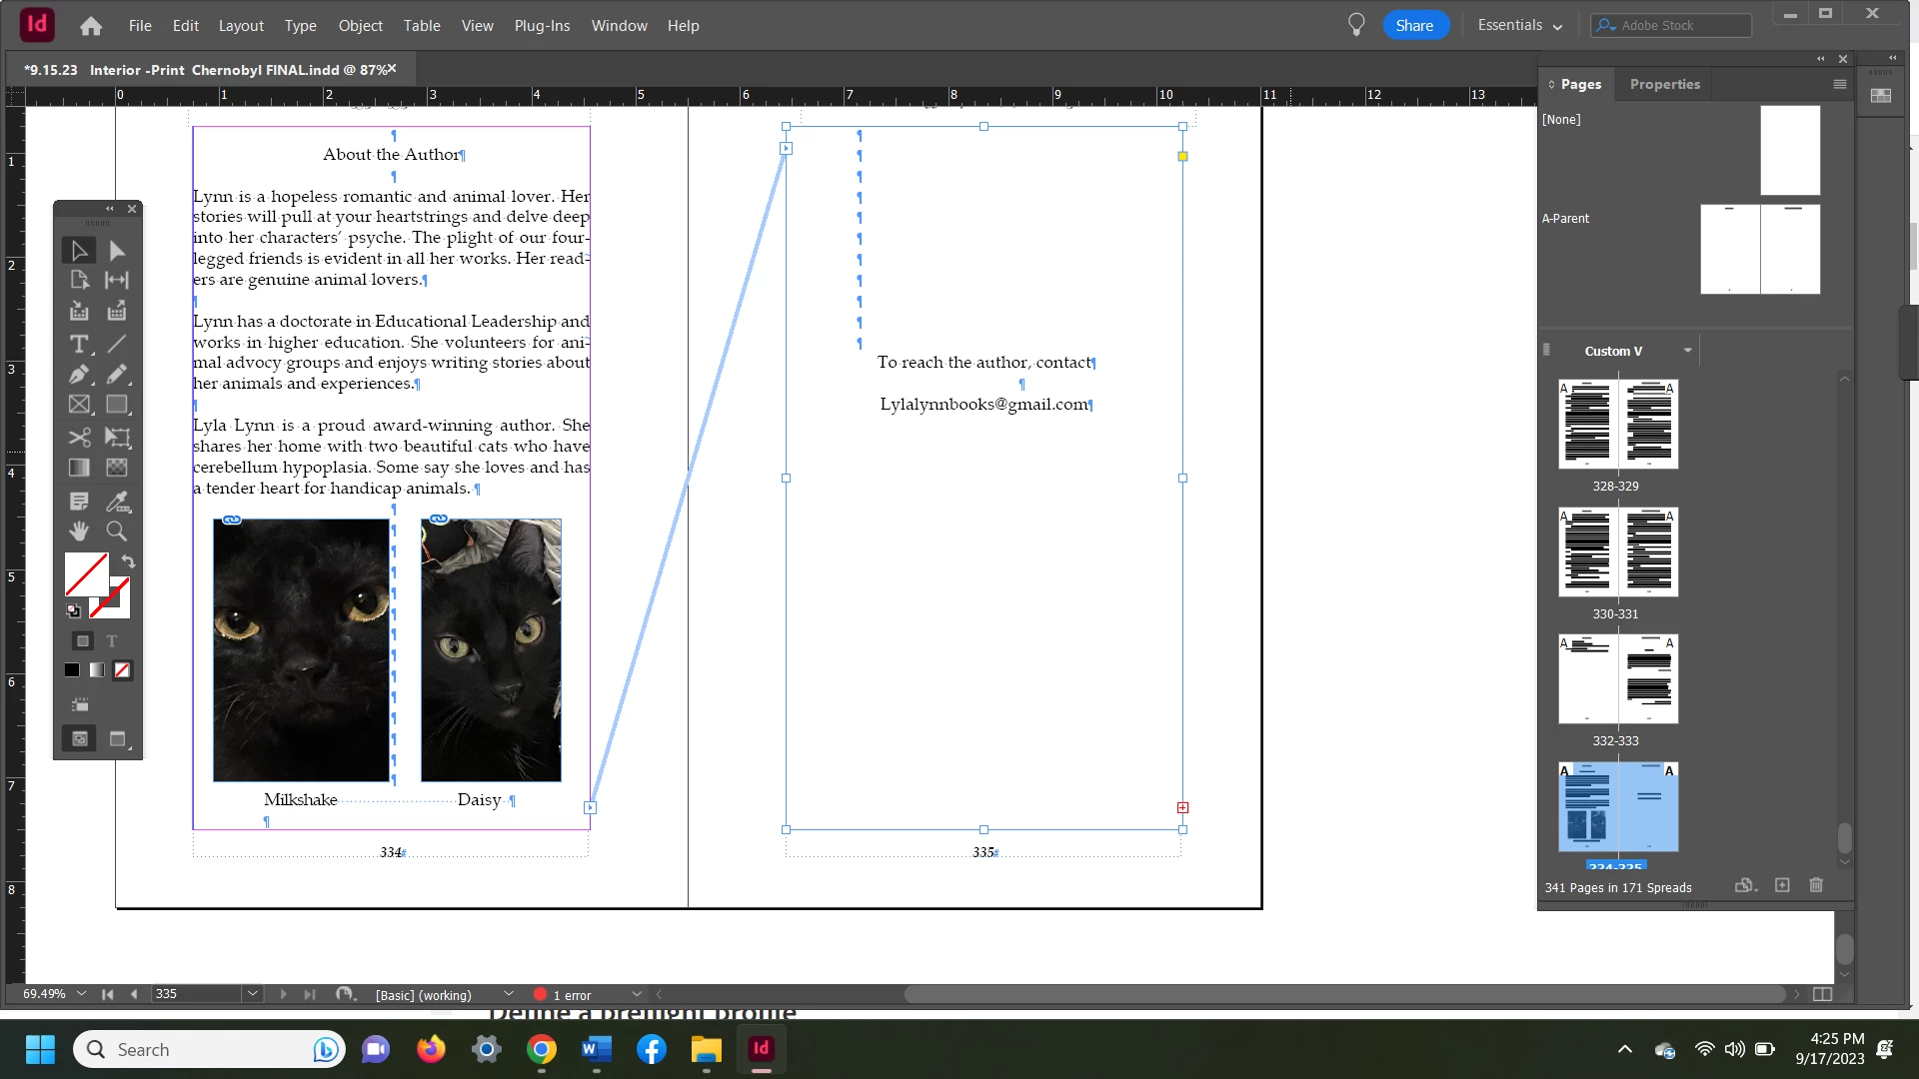The height and width of the screenshot is (1079, 1919).
Task: Swap fill and stroke colors
Action: [128, 561]
